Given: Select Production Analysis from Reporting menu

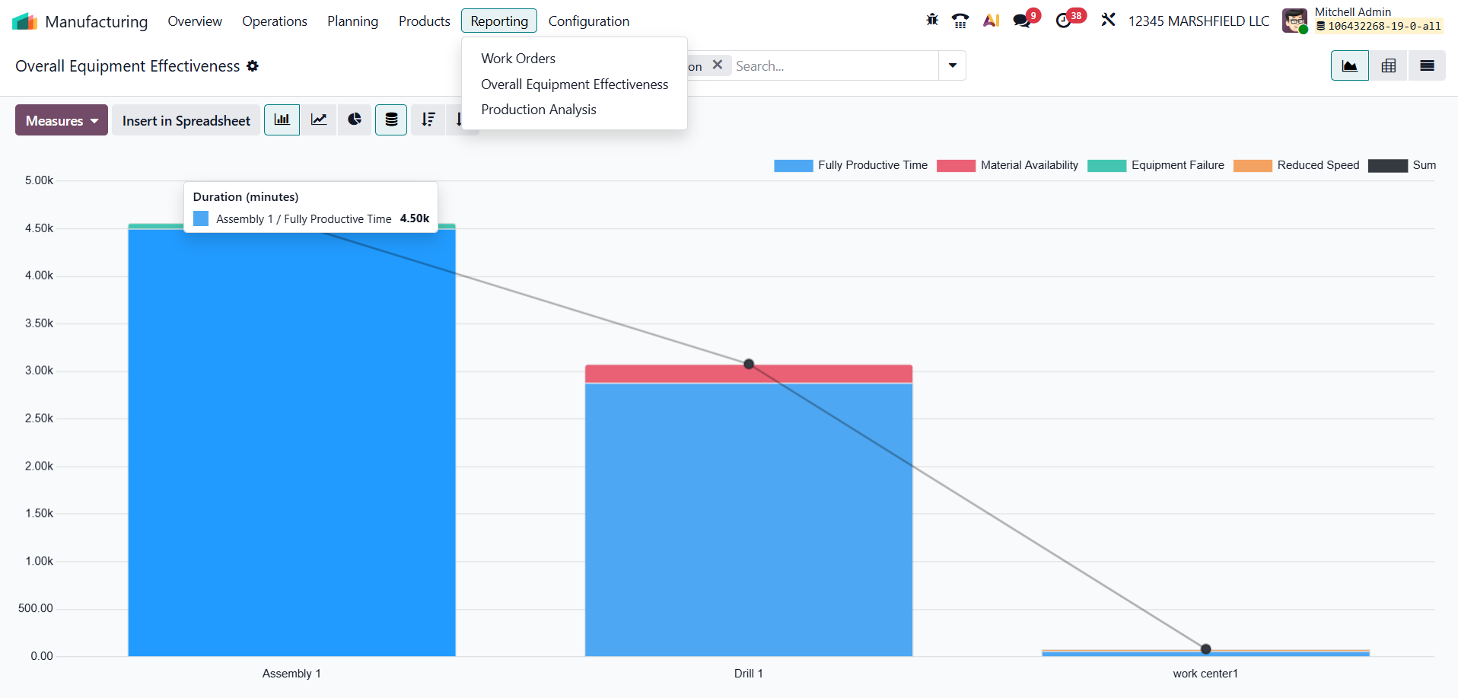Looking at the screenshot, I should [x=538, y=110].
